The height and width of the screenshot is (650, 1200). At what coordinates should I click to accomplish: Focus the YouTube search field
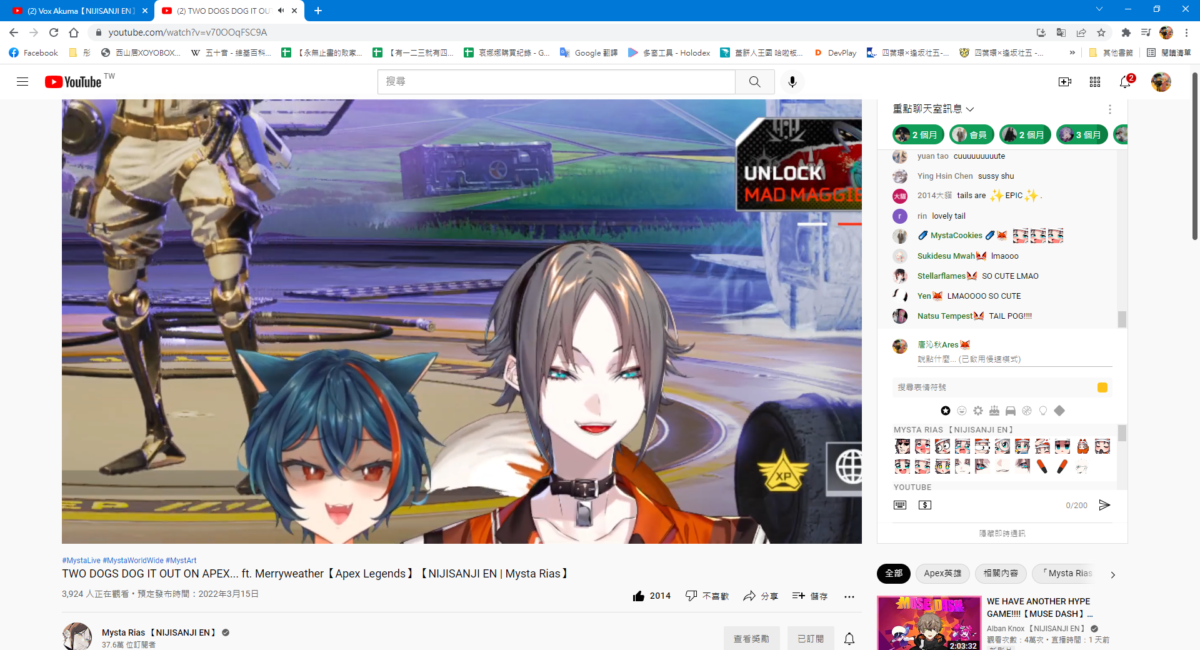(x=556, y=82)
